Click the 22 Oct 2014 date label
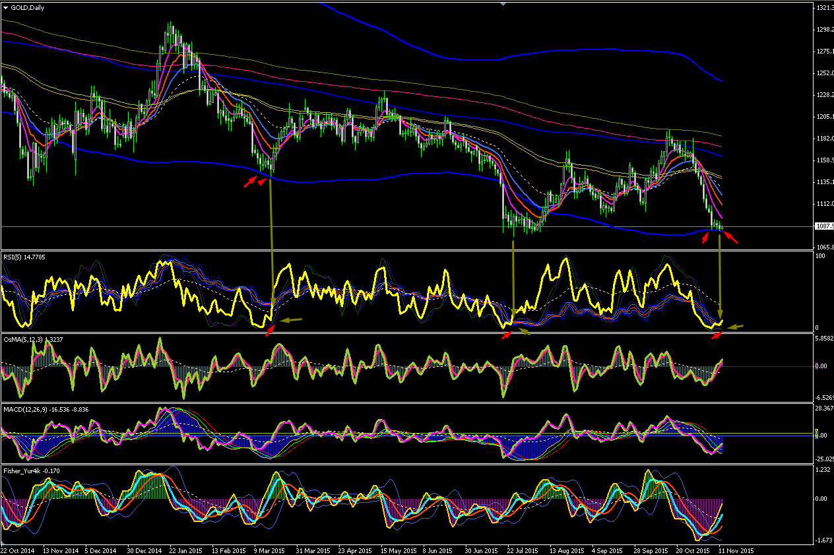834x555 pixels. click(16, 550)
